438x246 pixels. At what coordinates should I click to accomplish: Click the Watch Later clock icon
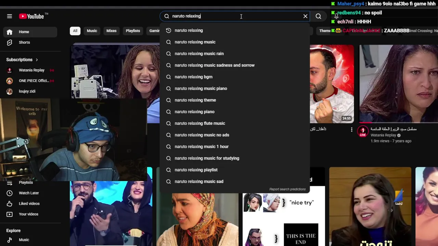(x=10, y=193)
